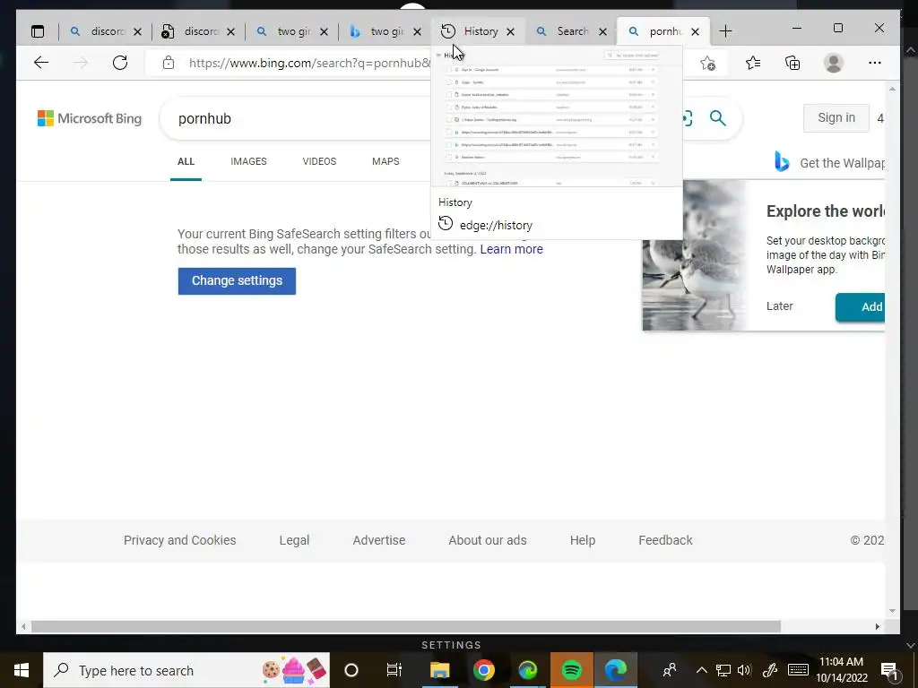Open the Advertise footer link

coord(379,540)
